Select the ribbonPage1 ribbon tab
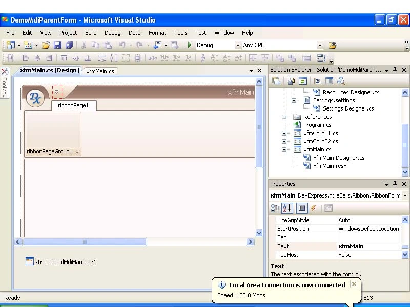This screenshot has width=410, height=307. click(73, 105)
